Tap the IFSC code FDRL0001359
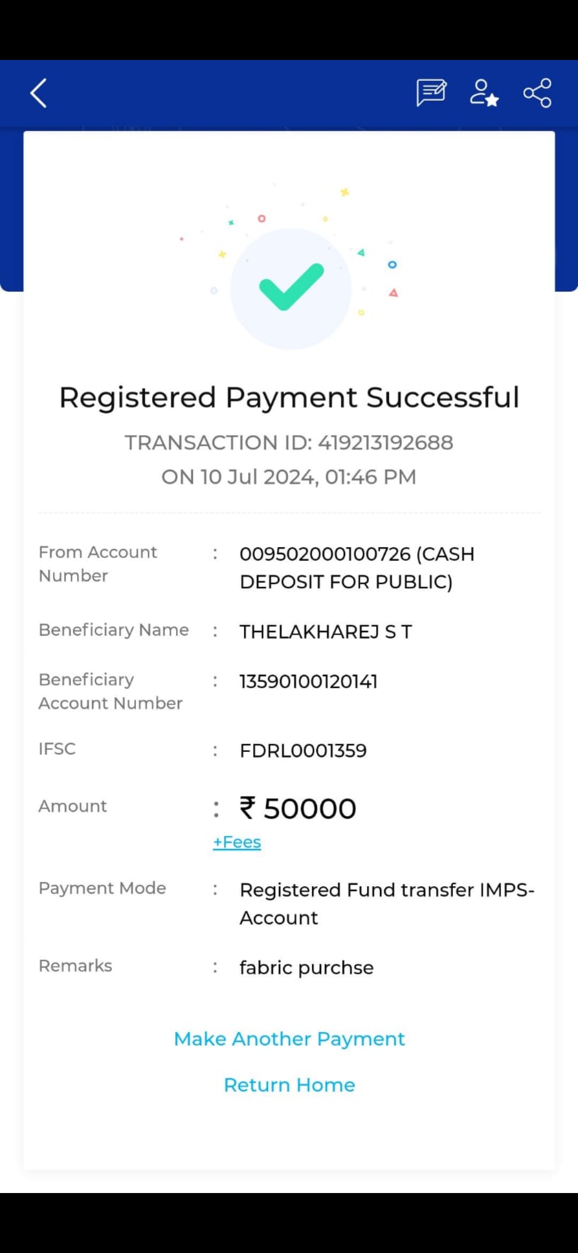Image resolution: width=578 pixels, height=1253 pixels. tap(303, 751)
